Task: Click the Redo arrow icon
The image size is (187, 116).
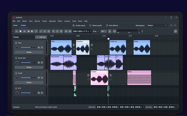Action: coord(175,25)
